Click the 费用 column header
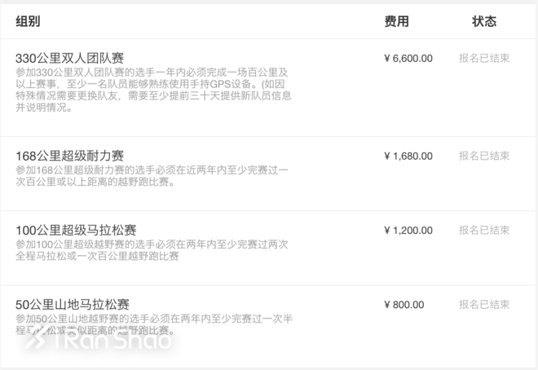This screenshot has height=370, width=538. (396, 22)
